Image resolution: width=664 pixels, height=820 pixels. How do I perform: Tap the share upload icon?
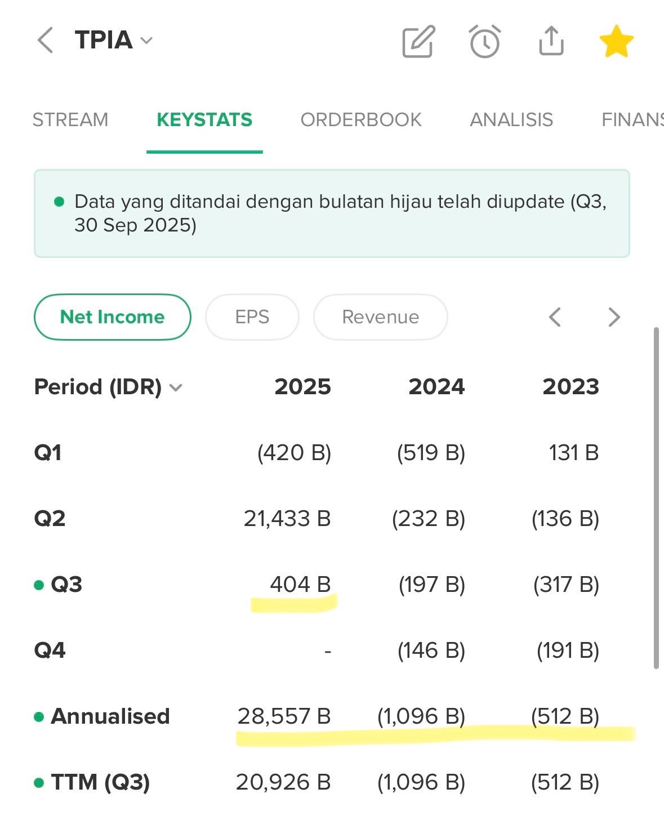pyautogui.click(x=551, y=41)
